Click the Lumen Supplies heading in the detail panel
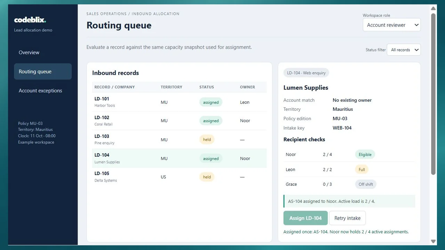Image resolution: width=445 pixels, height=250 pixels. coord(306,88)
